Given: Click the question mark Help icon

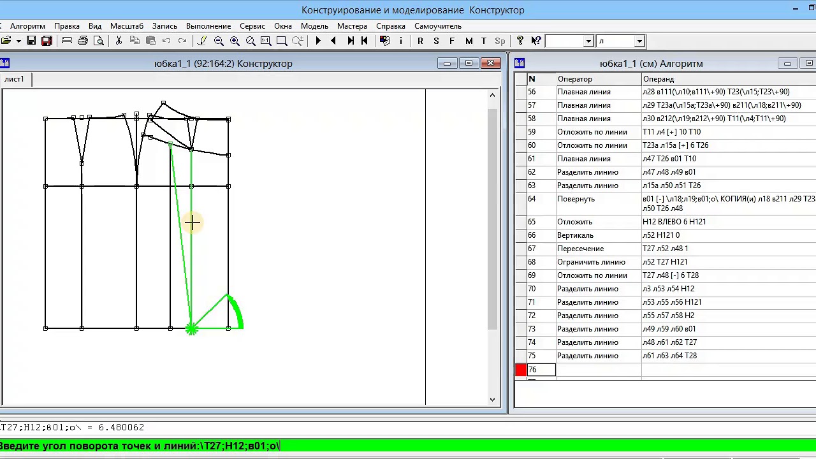Looking at the screenshot, I should 520,41.
